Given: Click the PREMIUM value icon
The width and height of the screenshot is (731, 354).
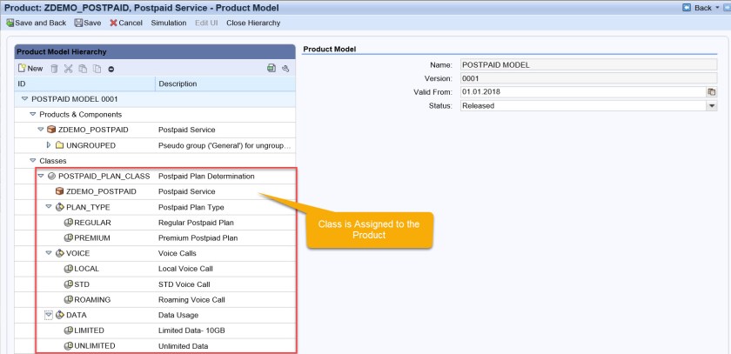Looking at the screenshot, I should tap(68, 238).
